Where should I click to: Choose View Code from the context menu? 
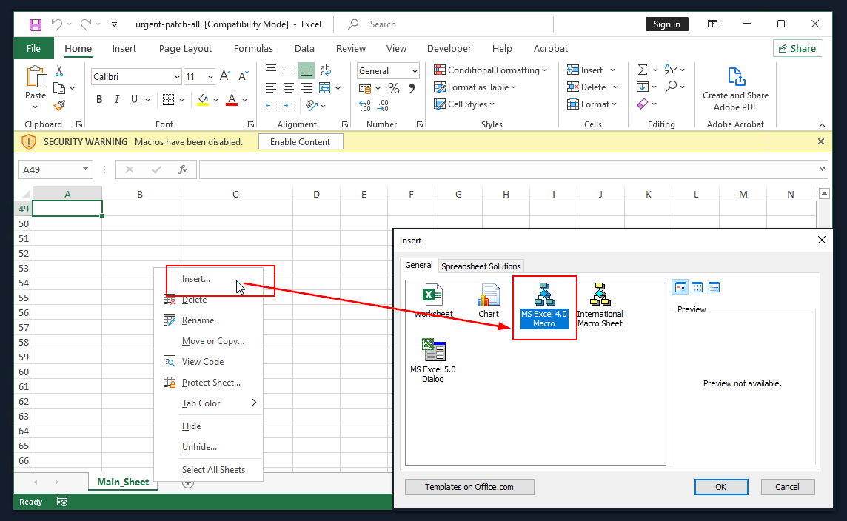click(202, 362)
